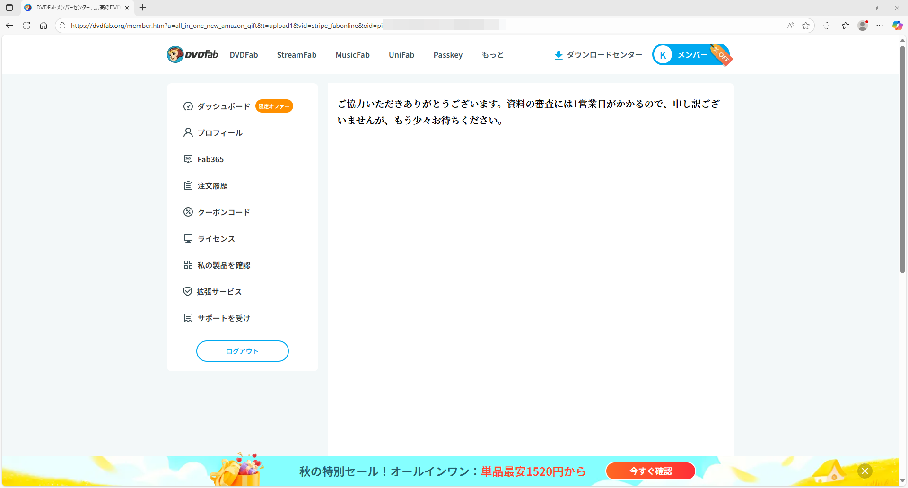The image size is (908, 488).
Task: Click the Fab365 sidebar icon
Action: [188, 159]
